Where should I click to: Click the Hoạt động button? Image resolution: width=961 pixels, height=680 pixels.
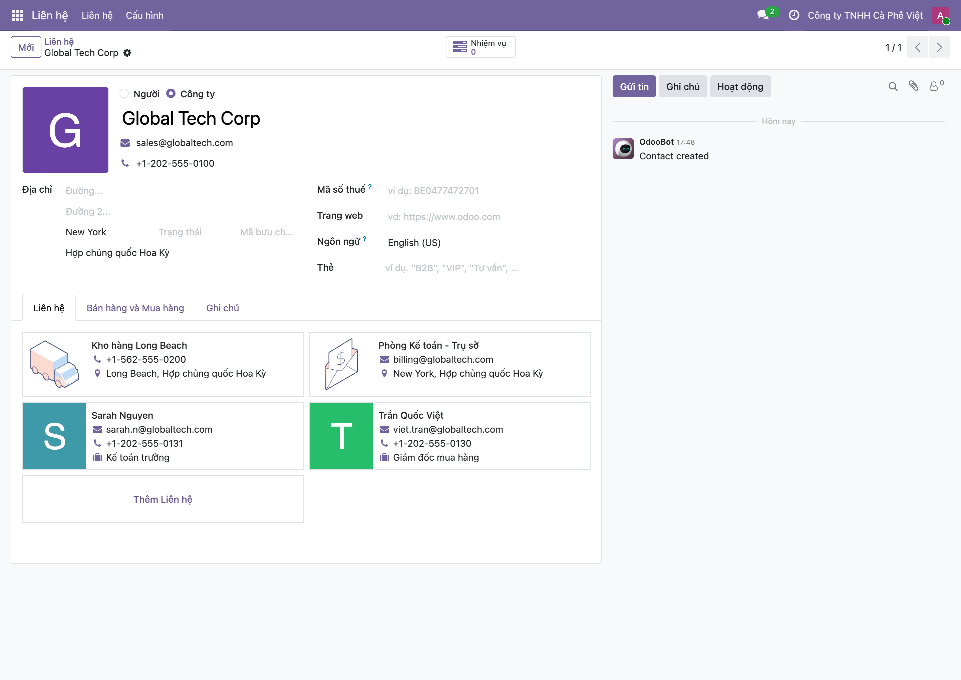(740, 87)
